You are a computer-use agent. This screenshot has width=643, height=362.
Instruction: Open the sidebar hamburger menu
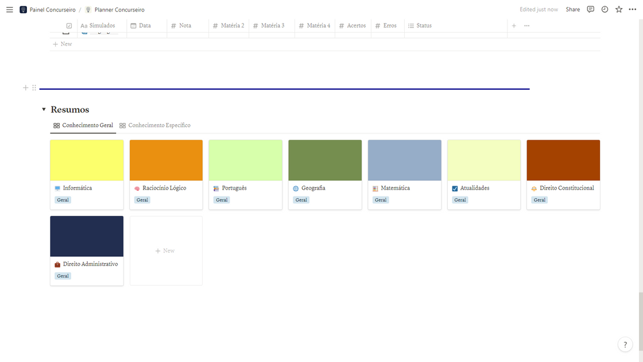9,9
